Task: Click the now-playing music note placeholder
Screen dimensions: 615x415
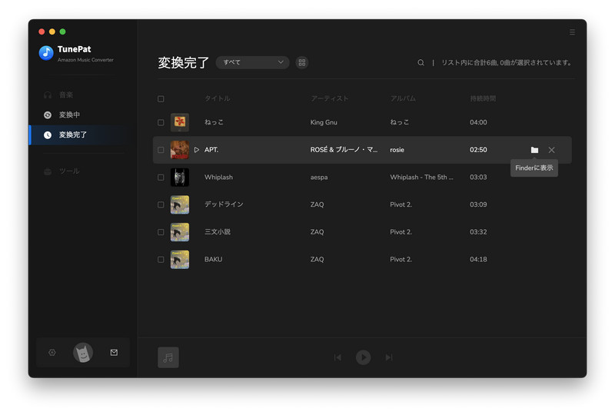Action: (168, 357)
